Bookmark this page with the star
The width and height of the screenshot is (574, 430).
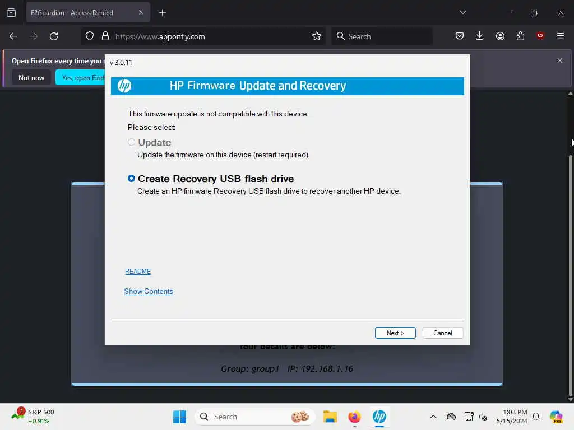coord(317,36)
